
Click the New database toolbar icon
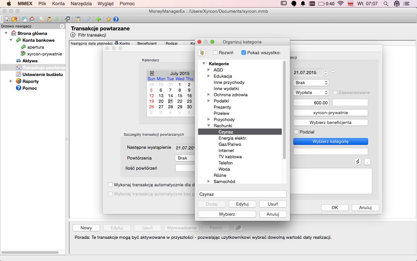[x=7, y=19]
